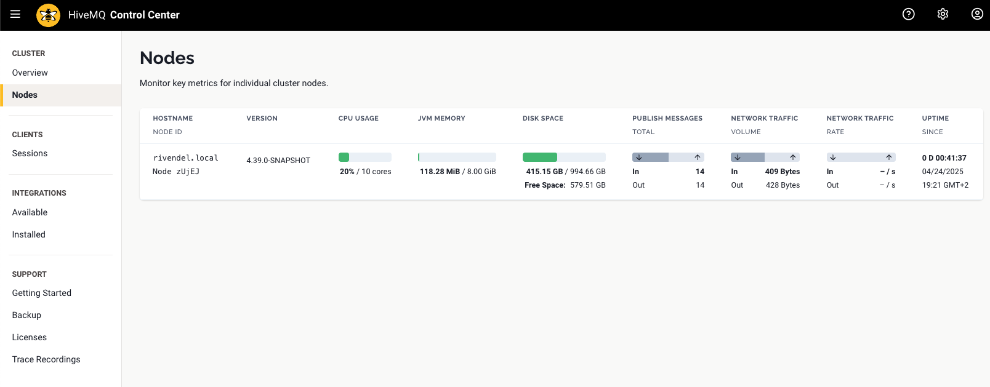Click the Nodes page heading
Screen dimensions: 990x387
click(x=167, y=58)
